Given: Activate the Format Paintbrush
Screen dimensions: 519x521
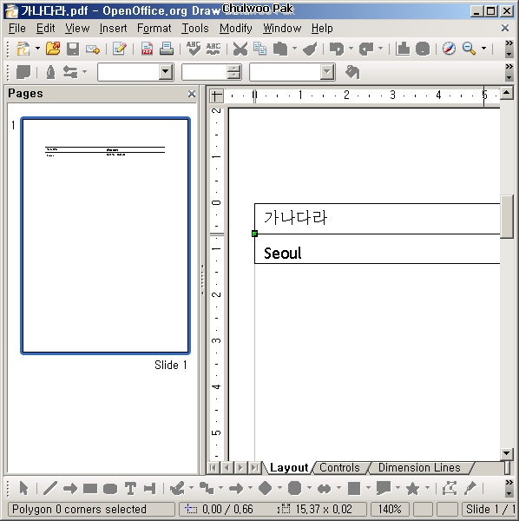Looking at the screenshot, I should coord(310,49).
